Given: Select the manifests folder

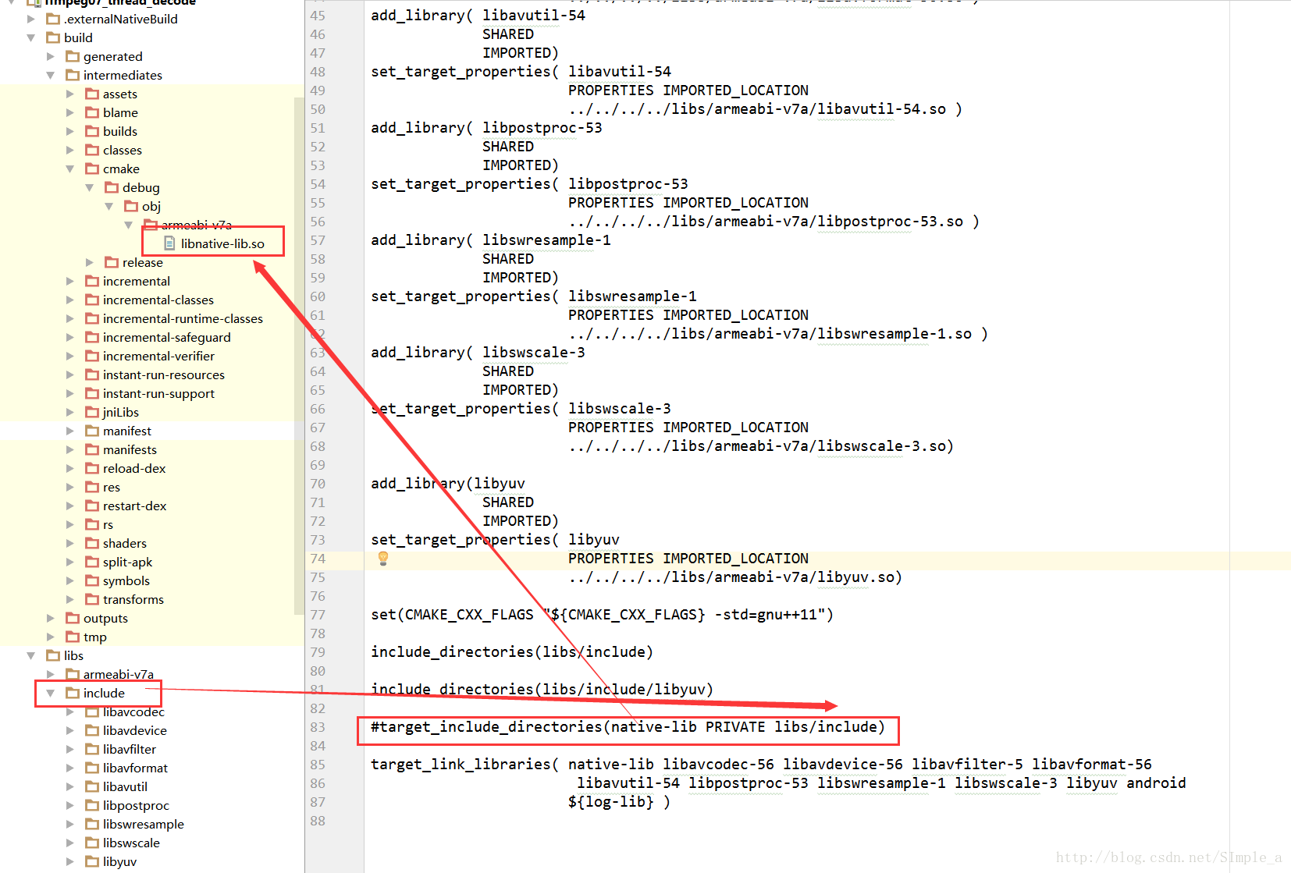Looking at the screenshot, I should coord(130,449).
